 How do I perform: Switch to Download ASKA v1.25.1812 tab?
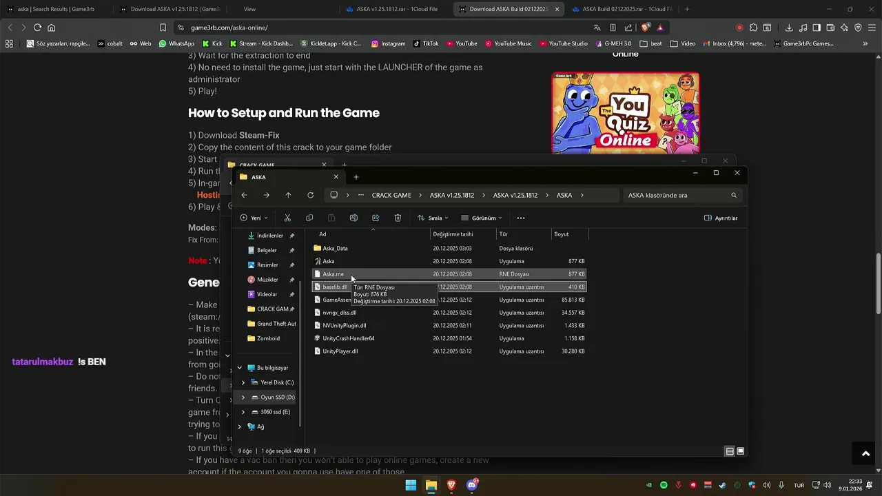[170, 9]
